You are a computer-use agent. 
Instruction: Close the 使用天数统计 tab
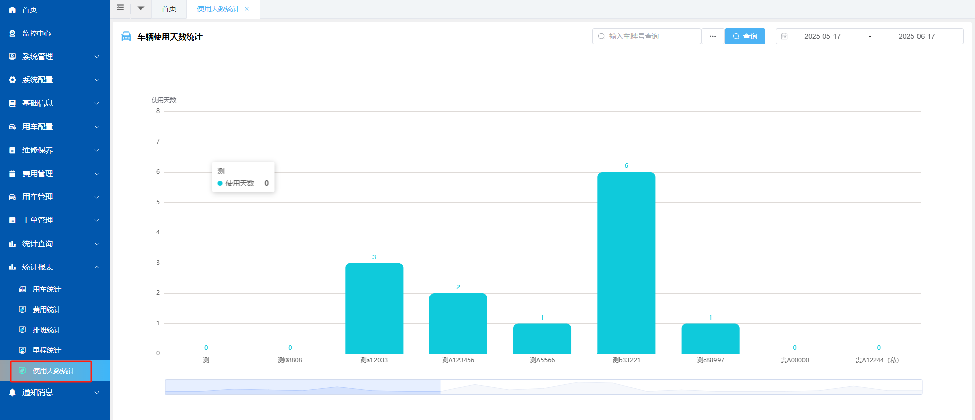click(x=247, y=9)
